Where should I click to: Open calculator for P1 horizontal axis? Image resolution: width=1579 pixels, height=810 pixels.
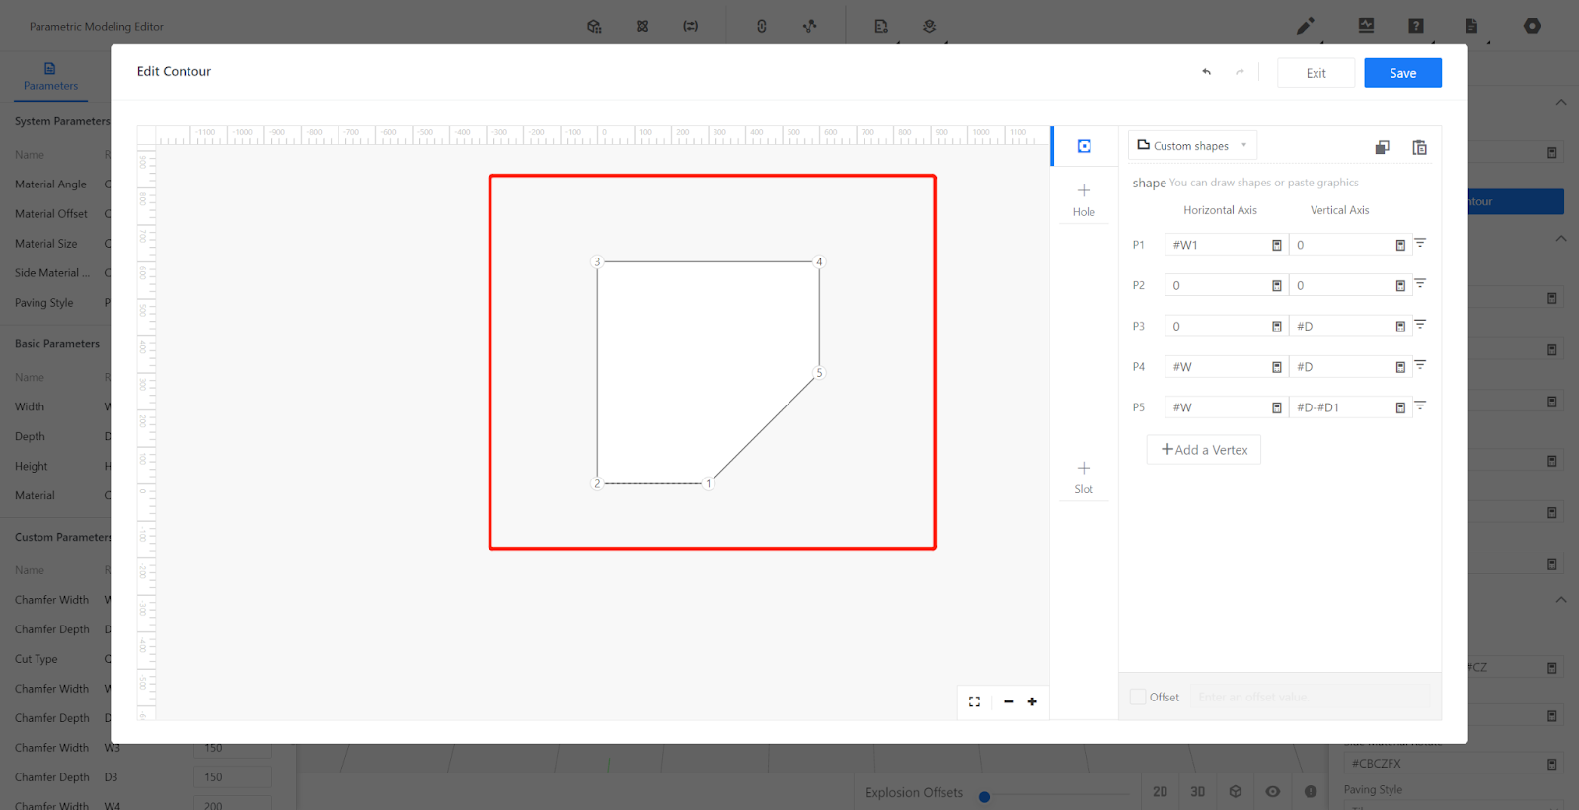point(1276,245)
